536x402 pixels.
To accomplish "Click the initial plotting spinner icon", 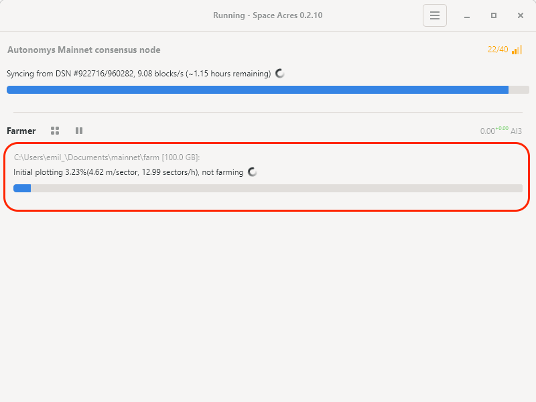I will click(x=253, y=172).
